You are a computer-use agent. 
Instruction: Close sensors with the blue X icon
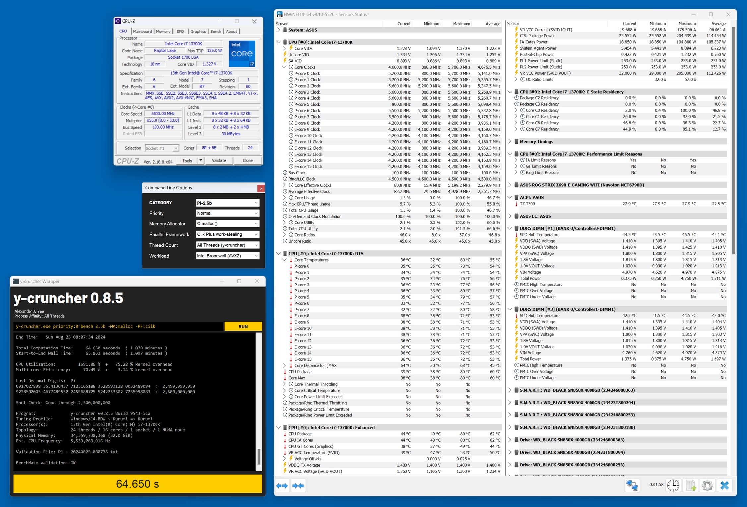tap(725, 485)
